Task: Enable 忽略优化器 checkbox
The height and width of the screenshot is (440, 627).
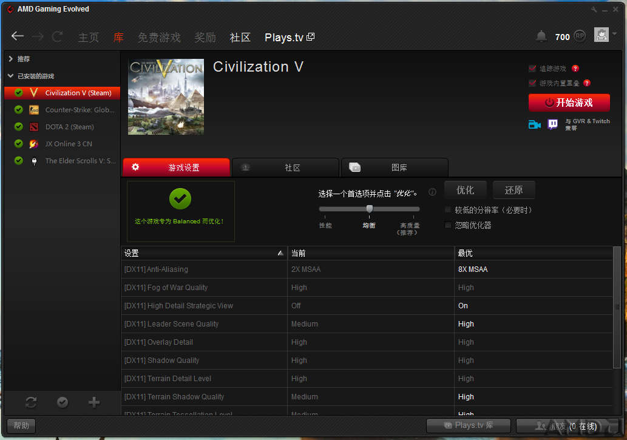Action: click(448, 225)
